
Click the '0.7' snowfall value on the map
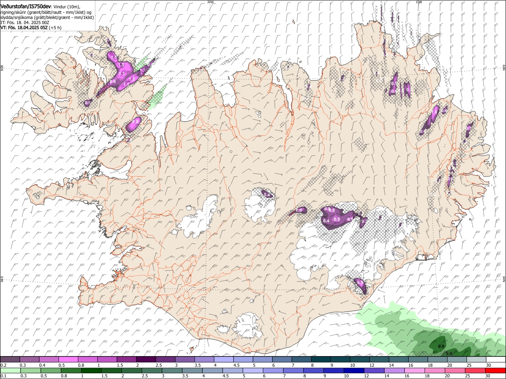pyautogui.click(x=469, y=128)
